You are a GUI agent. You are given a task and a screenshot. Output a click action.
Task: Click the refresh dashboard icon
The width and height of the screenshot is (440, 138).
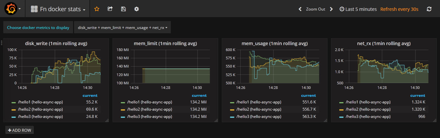pos(429,9)
